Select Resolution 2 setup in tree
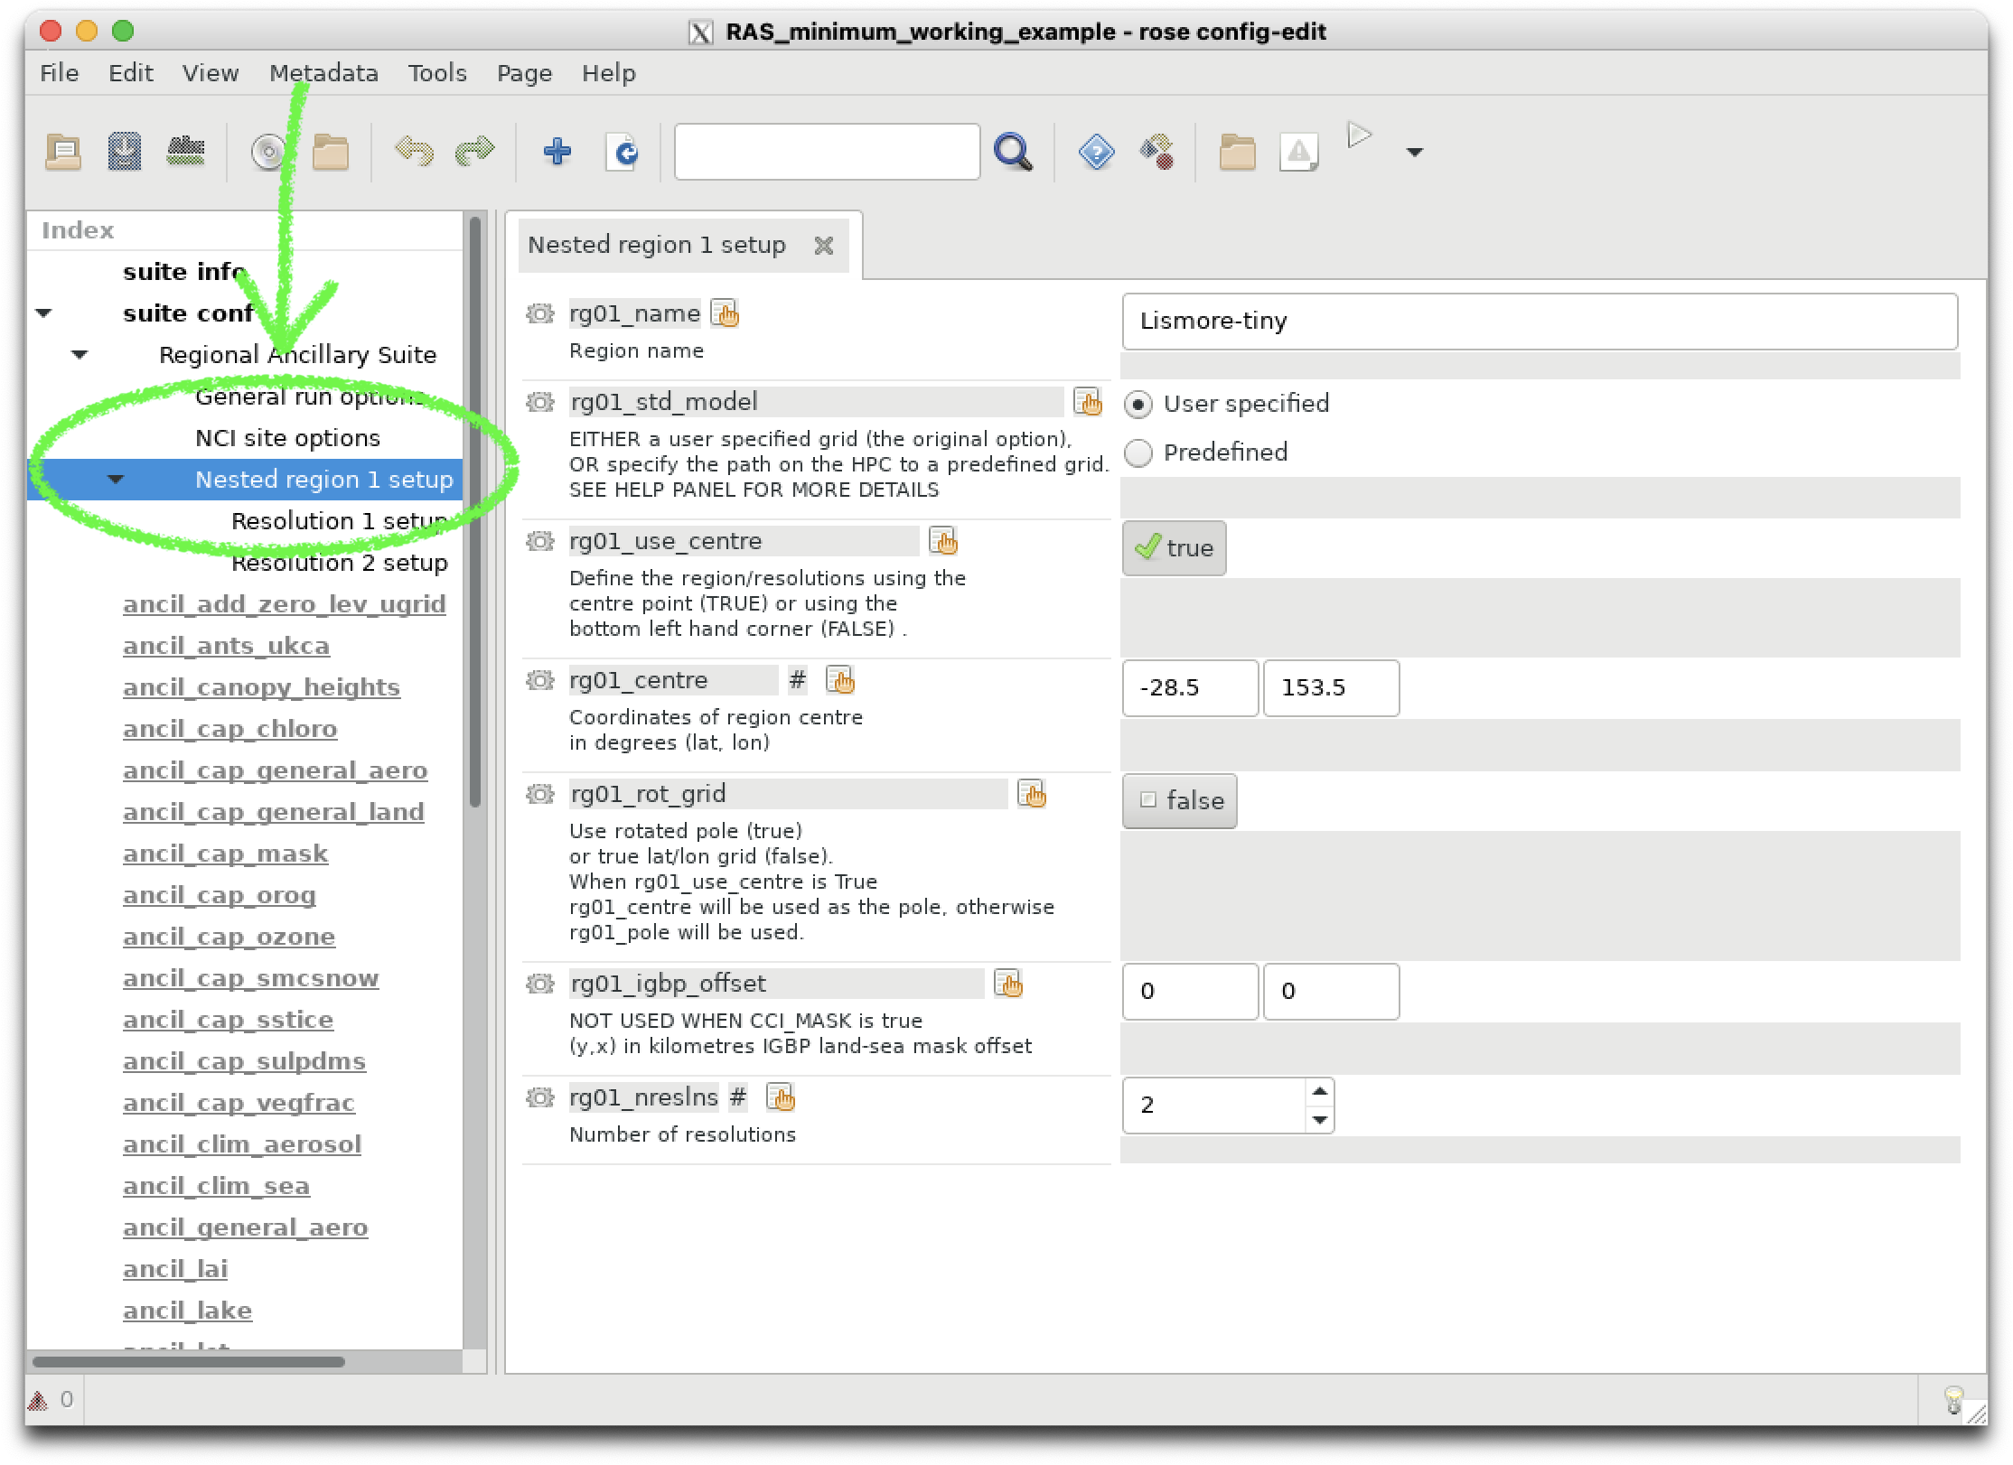This screenshot has width=2013, height=1465. coord(340,563)
